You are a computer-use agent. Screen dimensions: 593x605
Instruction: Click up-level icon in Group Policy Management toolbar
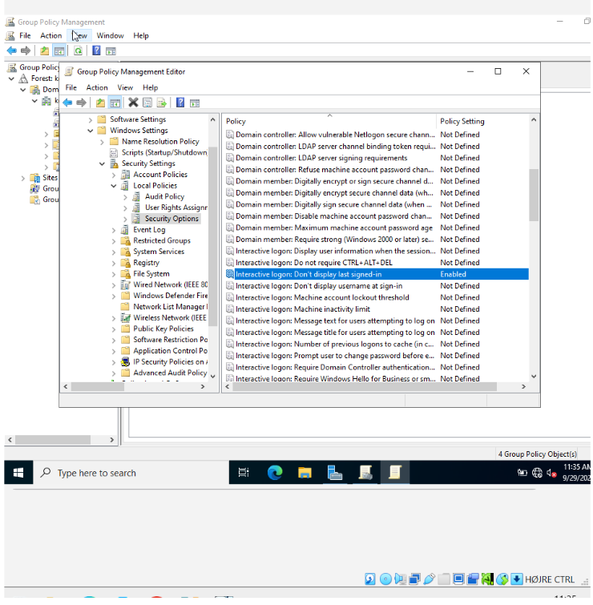coord(44,50)
